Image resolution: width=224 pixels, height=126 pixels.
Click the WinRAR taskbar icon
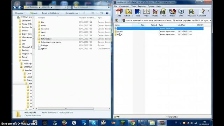pyautogui.click(x=162, y=123)
